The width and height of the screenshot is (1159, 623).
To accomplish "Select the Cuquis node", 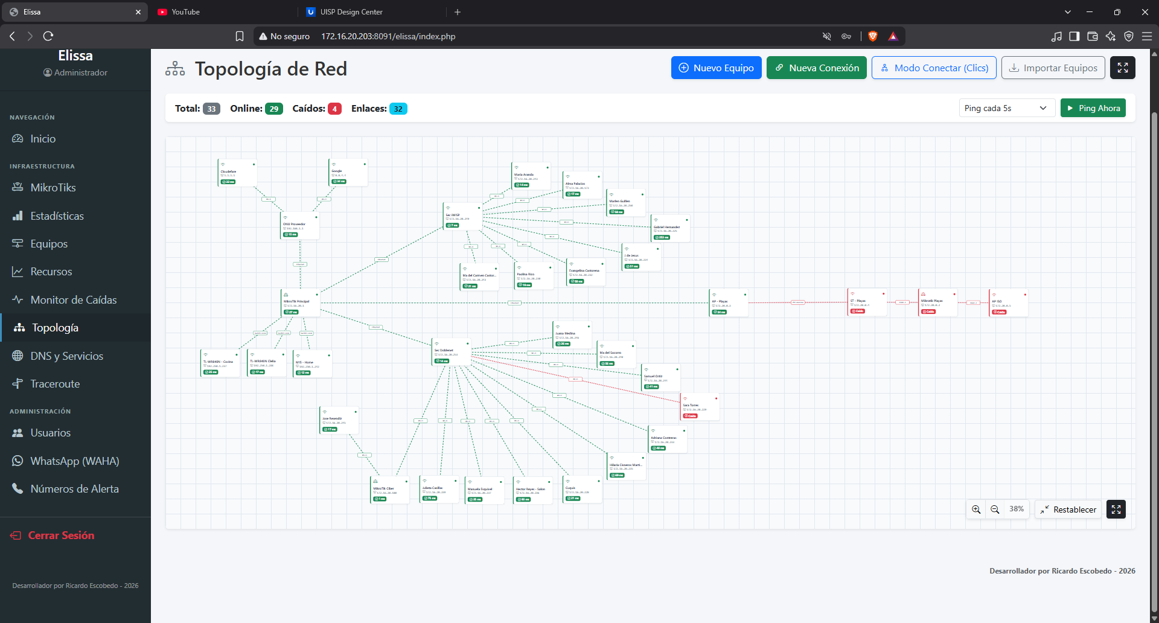I will (583, 490).
